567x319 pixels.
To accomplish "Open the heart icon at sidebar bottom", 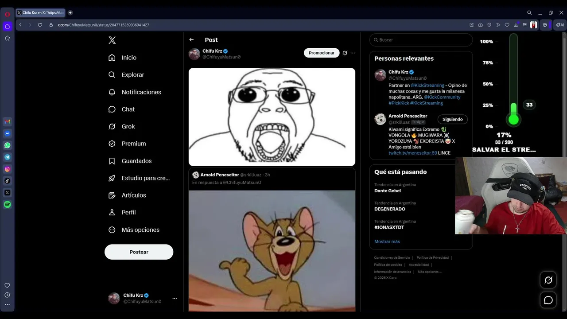I will click(7, 285).
